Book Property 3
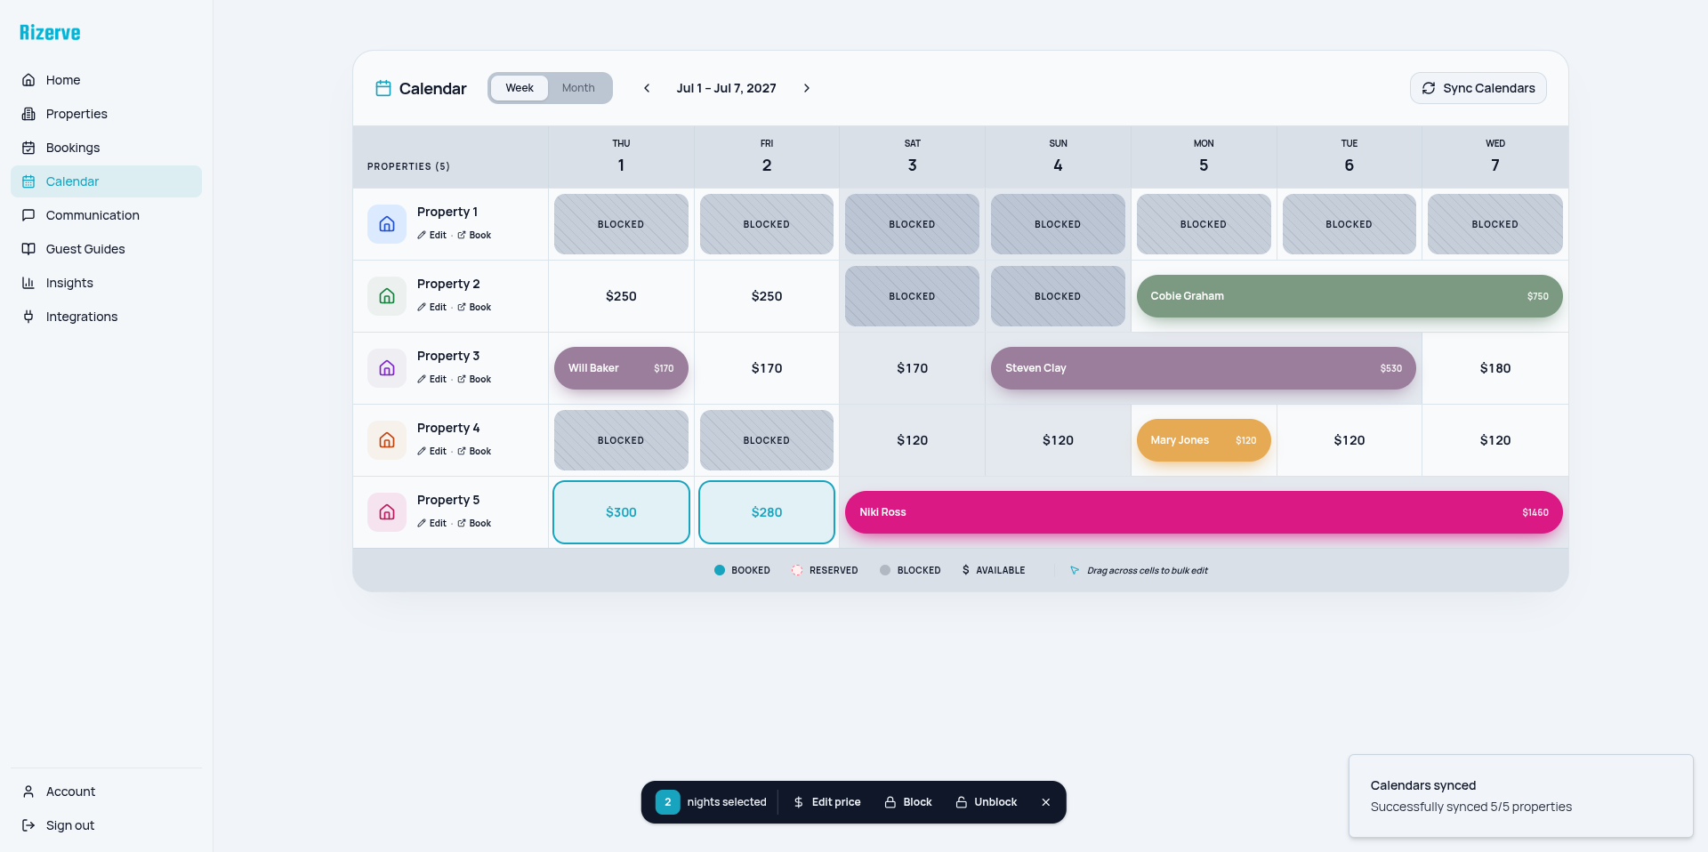This screenshot has height=852, width=1708. [474, 380]
